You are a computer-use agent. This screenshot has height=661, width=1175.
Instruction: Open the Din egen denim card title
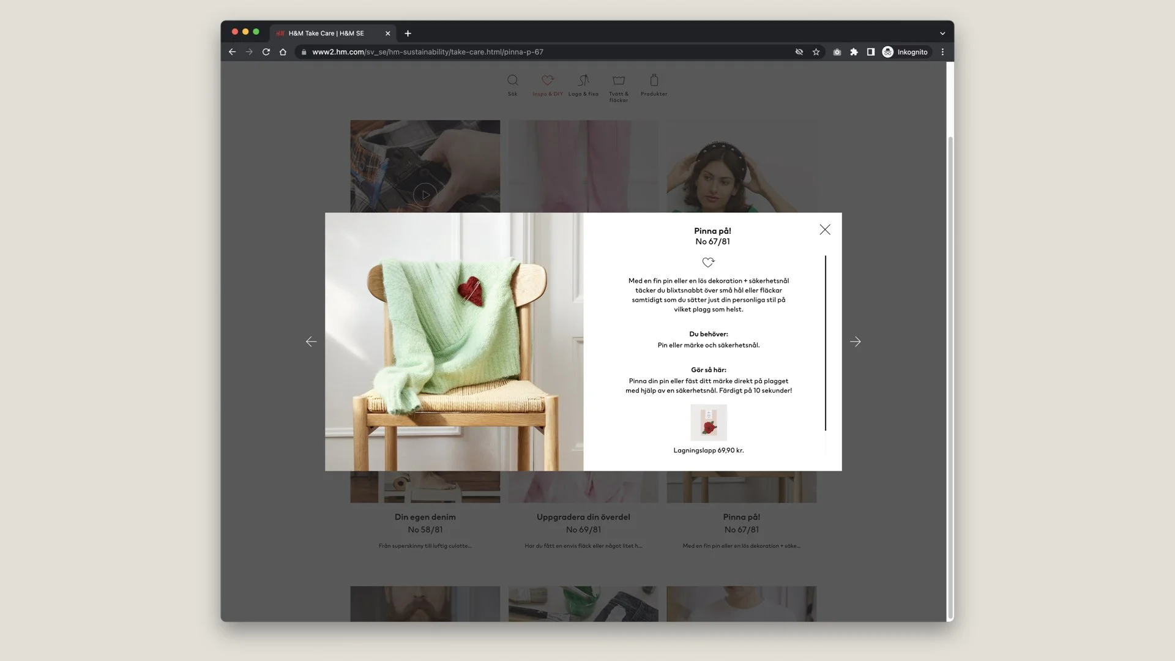click(x=425, y=517)
